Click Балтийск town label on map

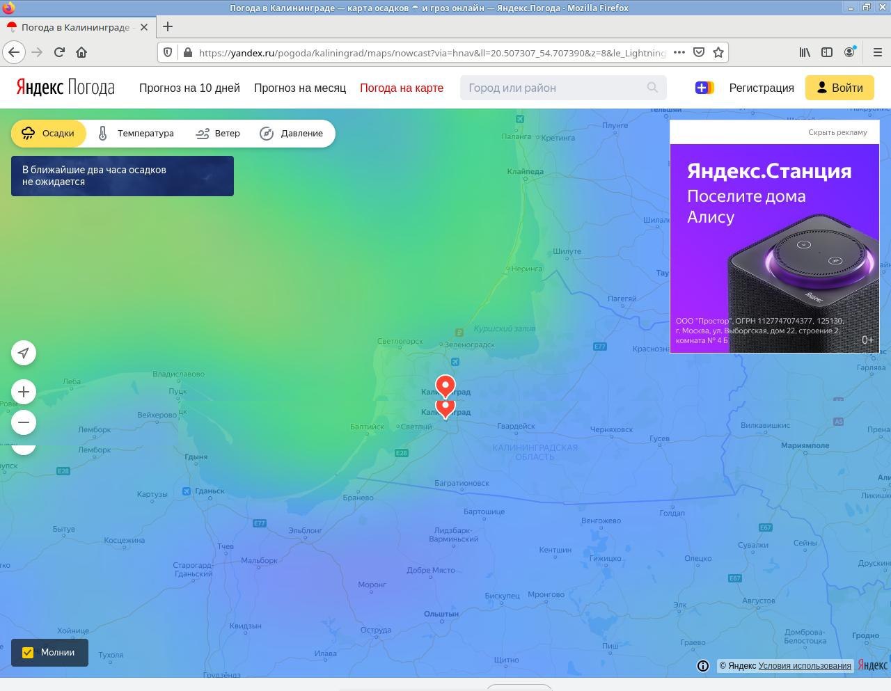click(x=367, y=427)
